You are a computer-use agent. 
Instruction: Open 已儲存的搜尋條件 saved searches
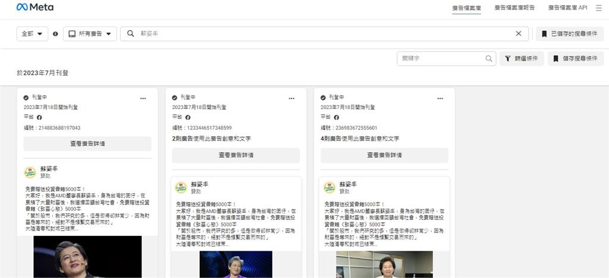[570, 34]
